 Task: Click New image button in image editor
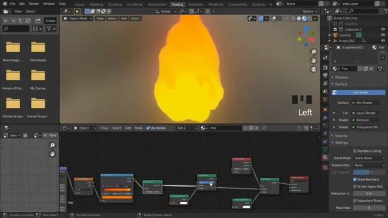(x=50, y=136)
